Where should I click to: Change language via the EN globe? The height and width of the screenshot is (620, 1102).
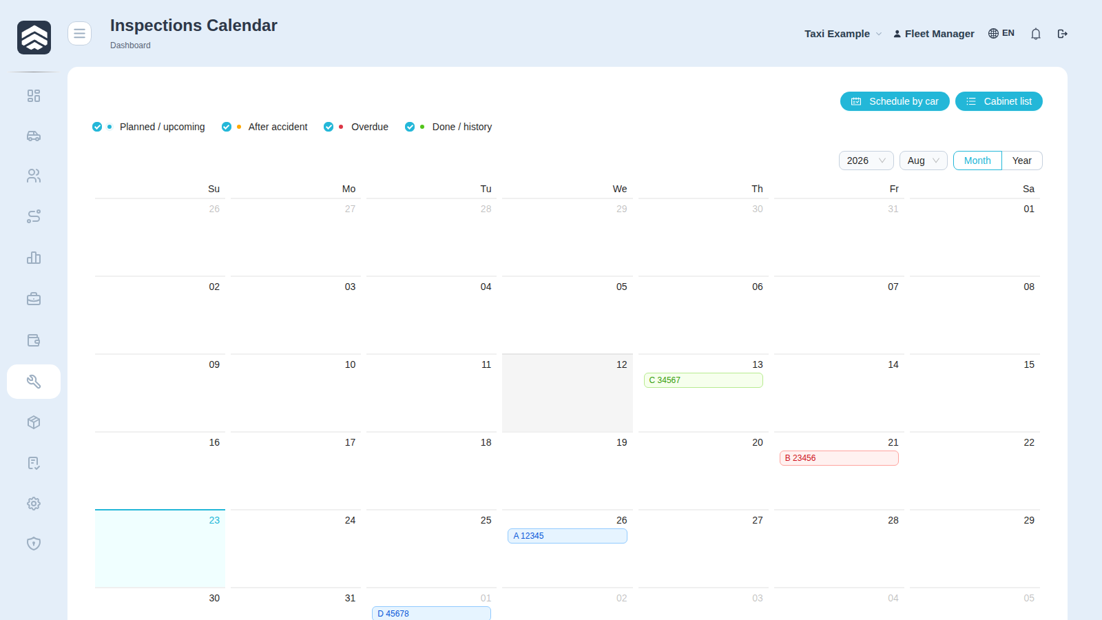pyautogui.click(x=1001, y=33)
